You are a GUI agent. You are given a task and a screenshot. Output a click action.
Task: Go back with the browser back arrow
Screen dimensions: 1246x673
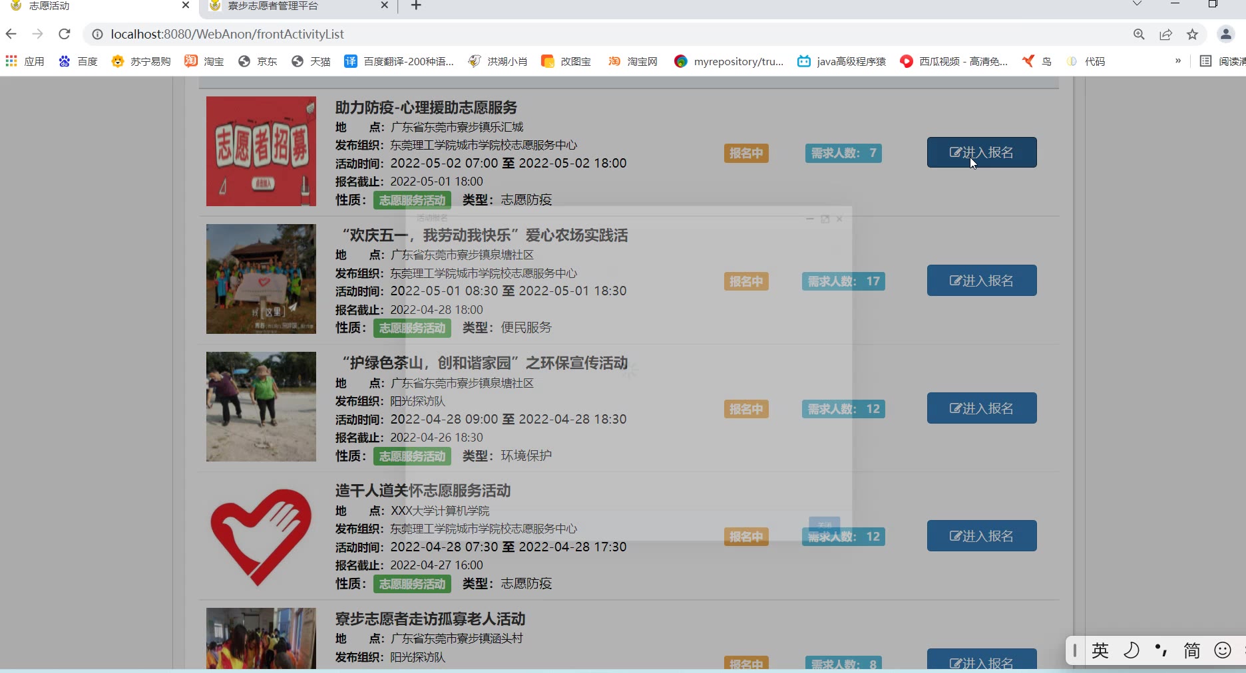coord(11,34)
